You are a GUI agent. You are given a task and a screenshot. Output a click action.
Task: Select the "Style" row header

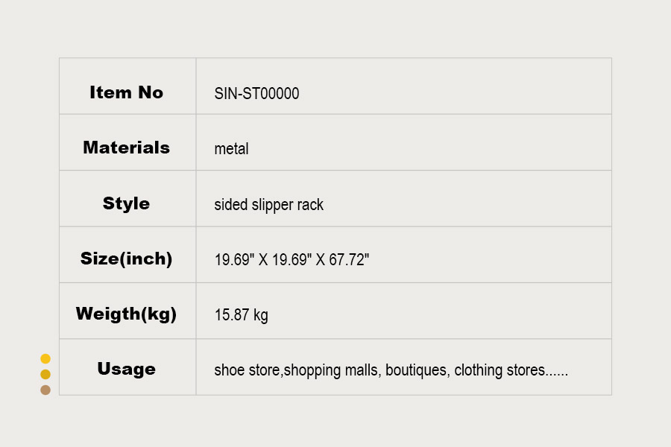click(x=127, y=203)
